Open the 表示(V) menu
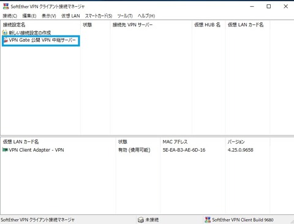294x224 pixels. pos(49,16)
